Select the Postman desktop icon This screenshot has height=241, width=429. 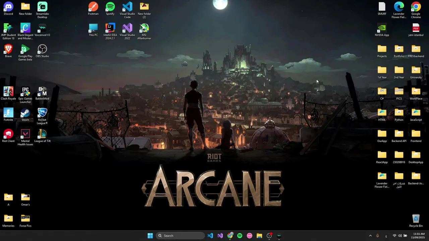[93, 9]
